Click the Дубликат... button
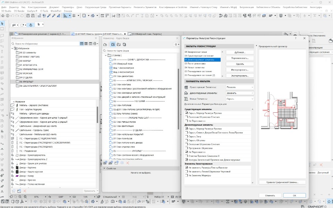The image size is (333, 208). point(240,52)
